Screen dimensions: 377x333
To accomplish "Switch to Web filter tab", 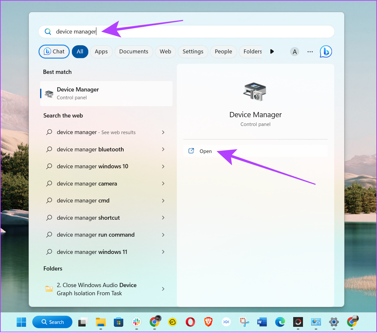I will 165,51.
